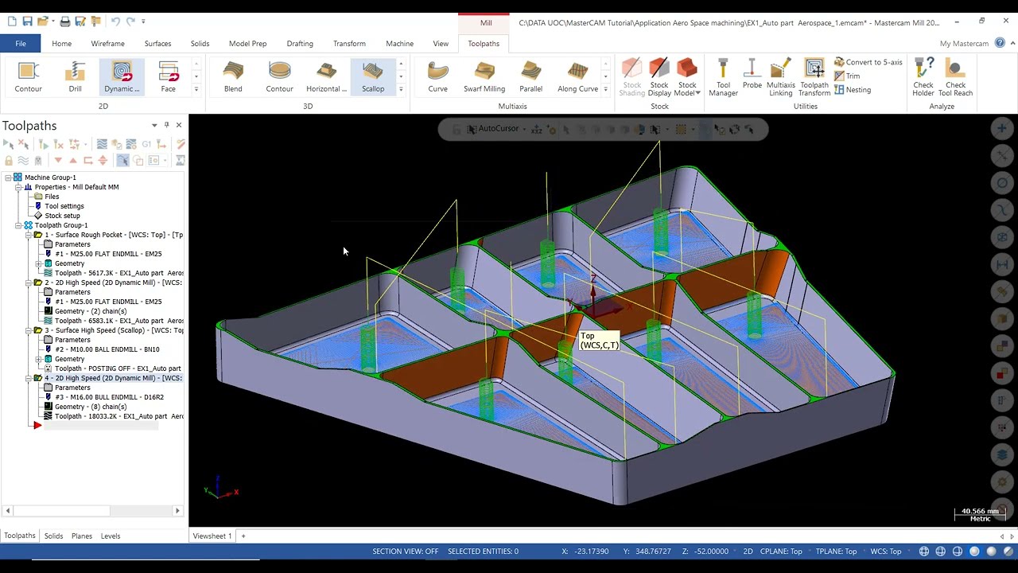Expand Geometry under operation 1

38,263
